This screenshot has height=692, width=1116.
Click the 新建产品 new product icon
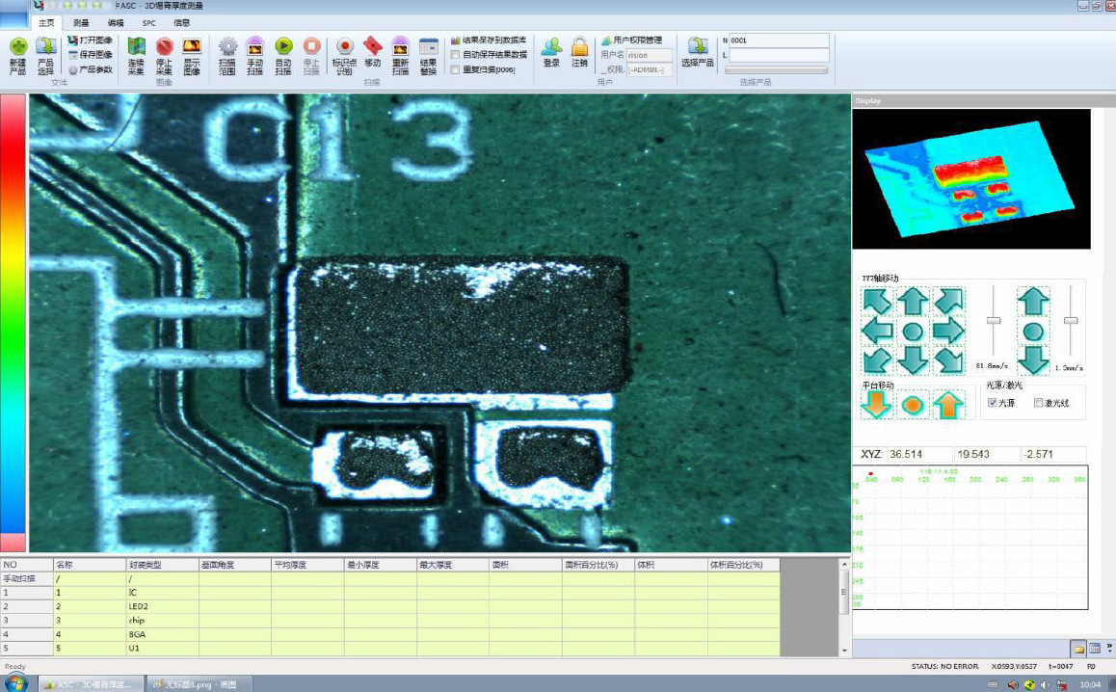17,47
